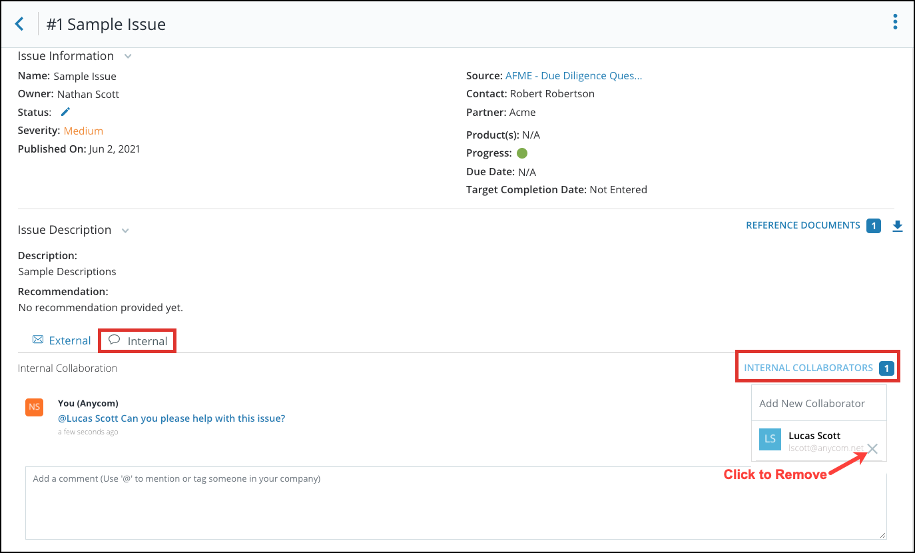Toggle the Internal Collaborators list
Viewport: 915px width, 553px height.
click(x=808, y=368)
